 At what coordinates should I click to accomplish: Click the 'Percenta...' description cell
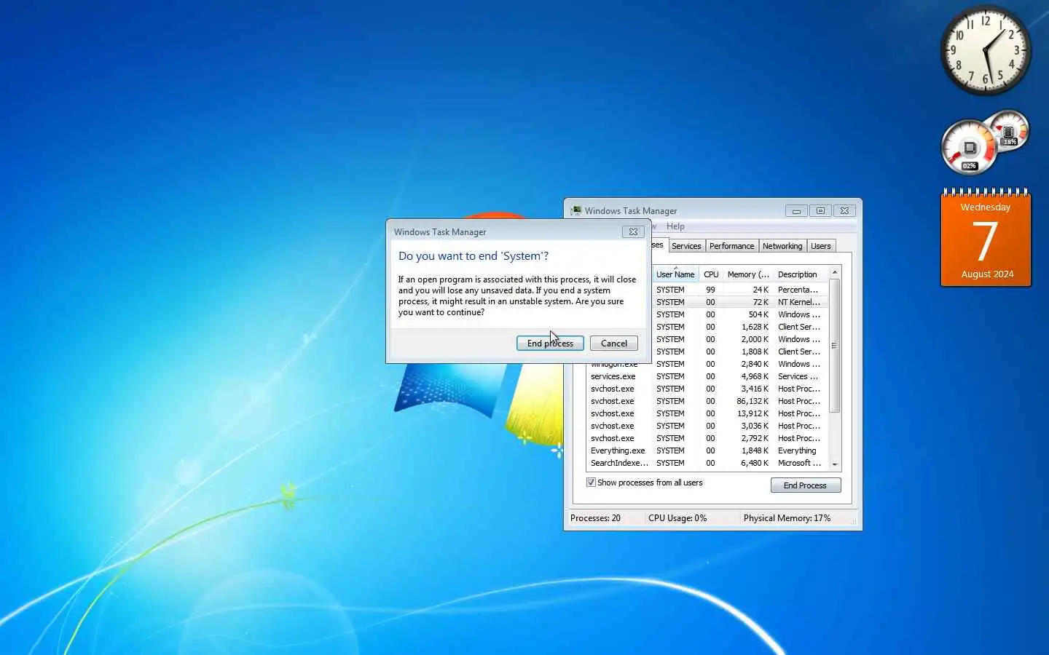click(x=798, y=290)
